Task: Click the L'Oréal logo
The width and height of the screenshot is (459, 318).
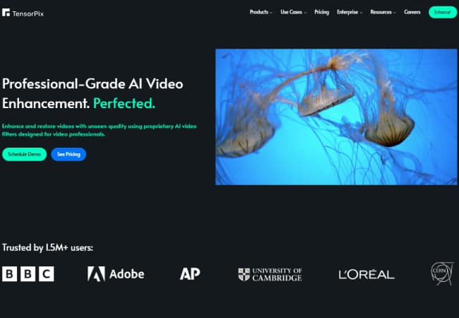Action: pyautogui.click(x=366, y=274)
